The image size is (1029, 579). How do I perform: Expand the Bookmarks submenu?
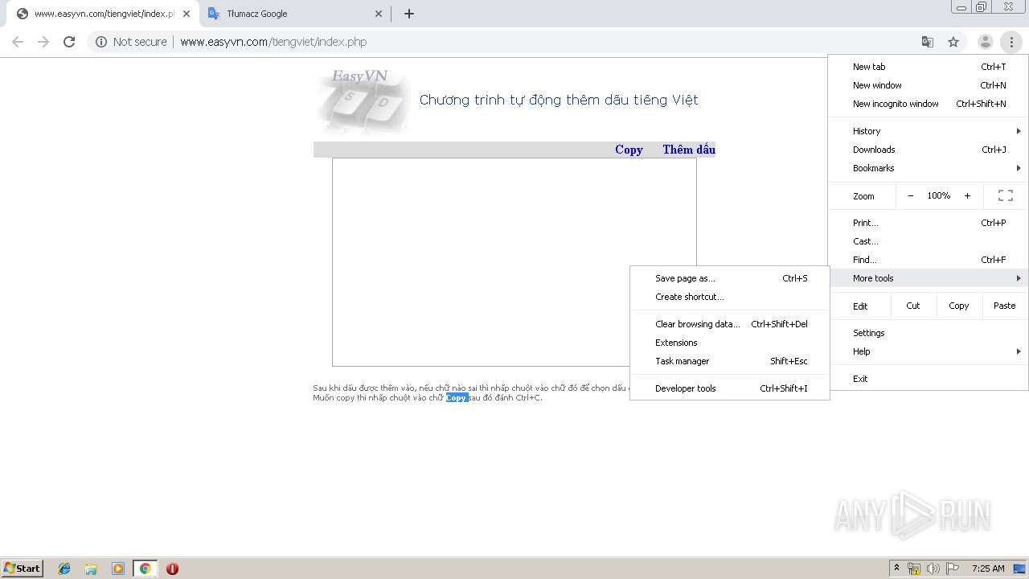coord(929,168)
